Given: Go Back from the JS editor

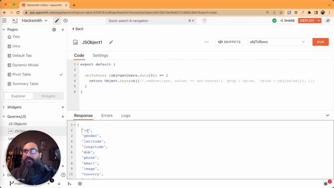Looking at the screenshot, I should (78, 29).
